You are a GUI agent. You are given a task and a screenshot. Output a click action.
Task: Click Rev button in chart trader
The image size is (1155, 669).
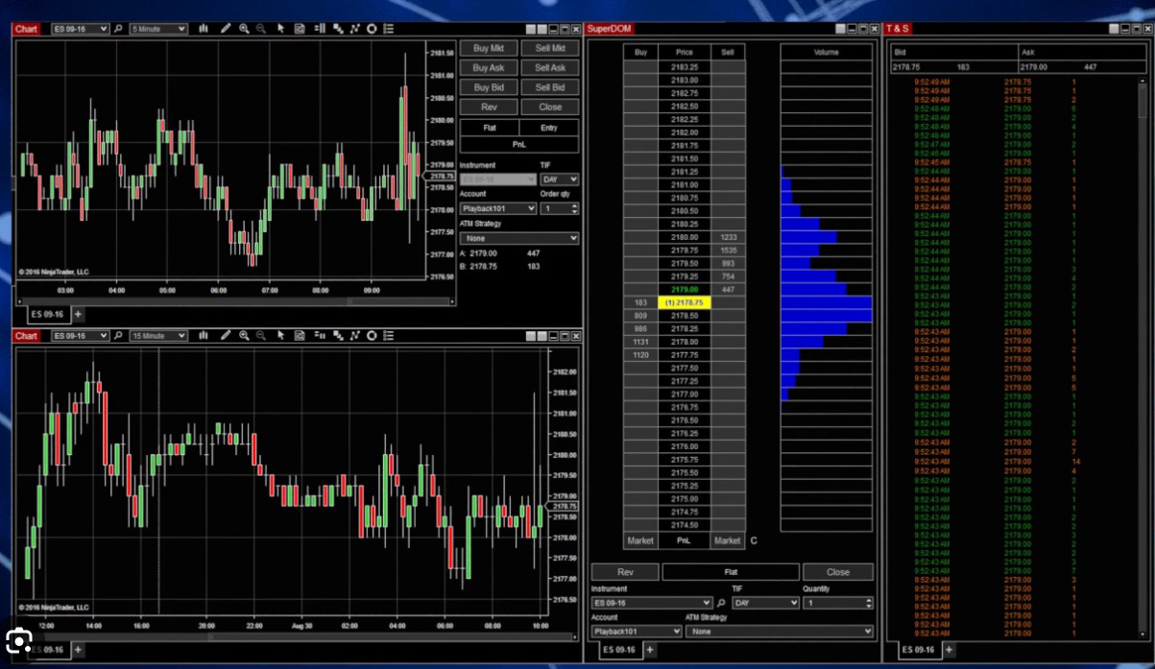pos(489,107)
